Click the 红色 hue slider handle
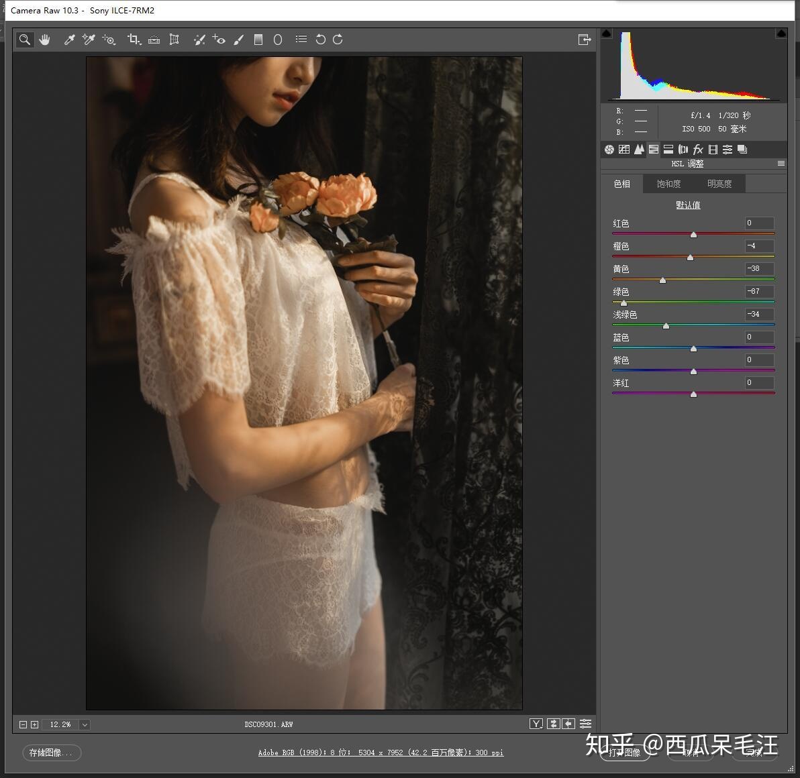Image resolution: width=800 pixels, height=778 pixels. [693, 235]
